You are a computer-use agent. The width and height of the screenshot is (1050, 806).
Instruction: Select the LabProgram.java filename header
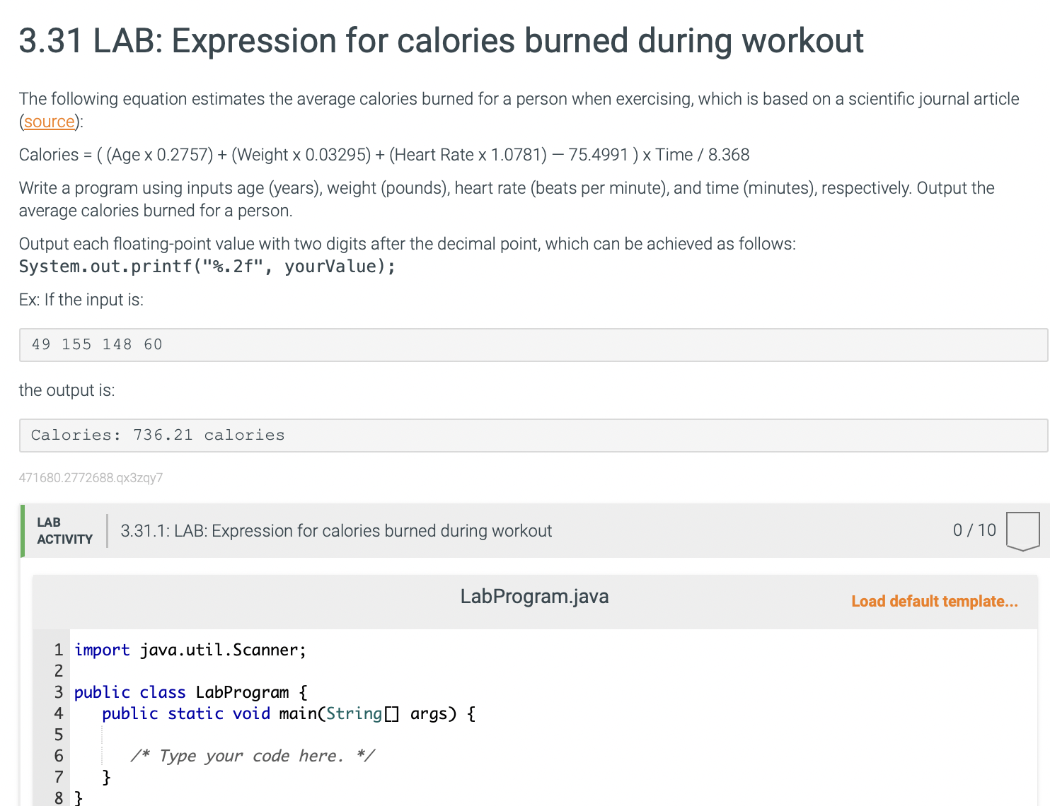(535, 596)
